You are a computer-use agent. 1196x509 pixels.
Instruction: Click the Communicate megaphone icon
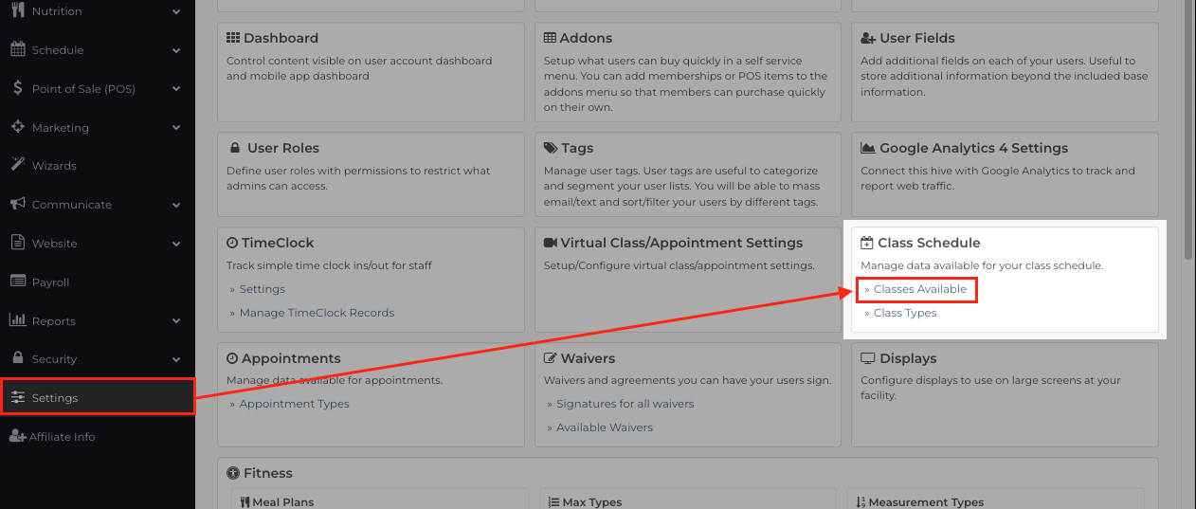17,204
